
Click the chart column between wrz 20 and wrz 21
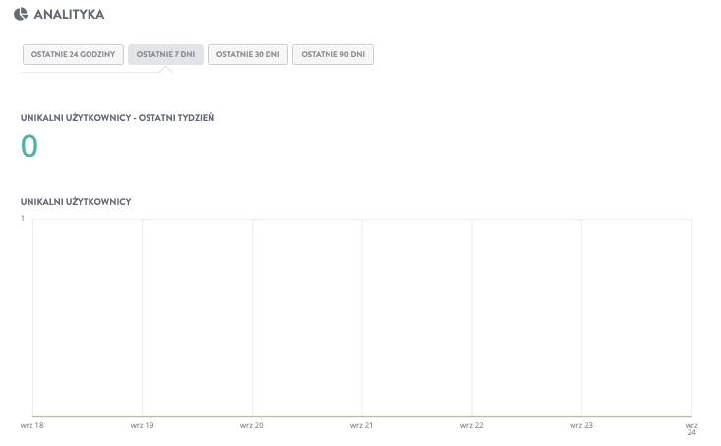pyautogui.click(x=307, y=316)
